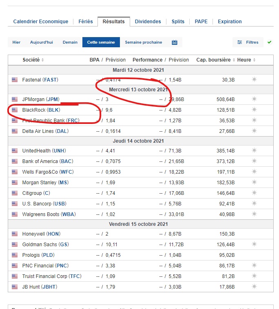Image resolution: width=279 pixels, height=309 pixels.
Task: Click the green checkmark icon near Filtres
Action: pyautogui.click(x=269, y=42)
